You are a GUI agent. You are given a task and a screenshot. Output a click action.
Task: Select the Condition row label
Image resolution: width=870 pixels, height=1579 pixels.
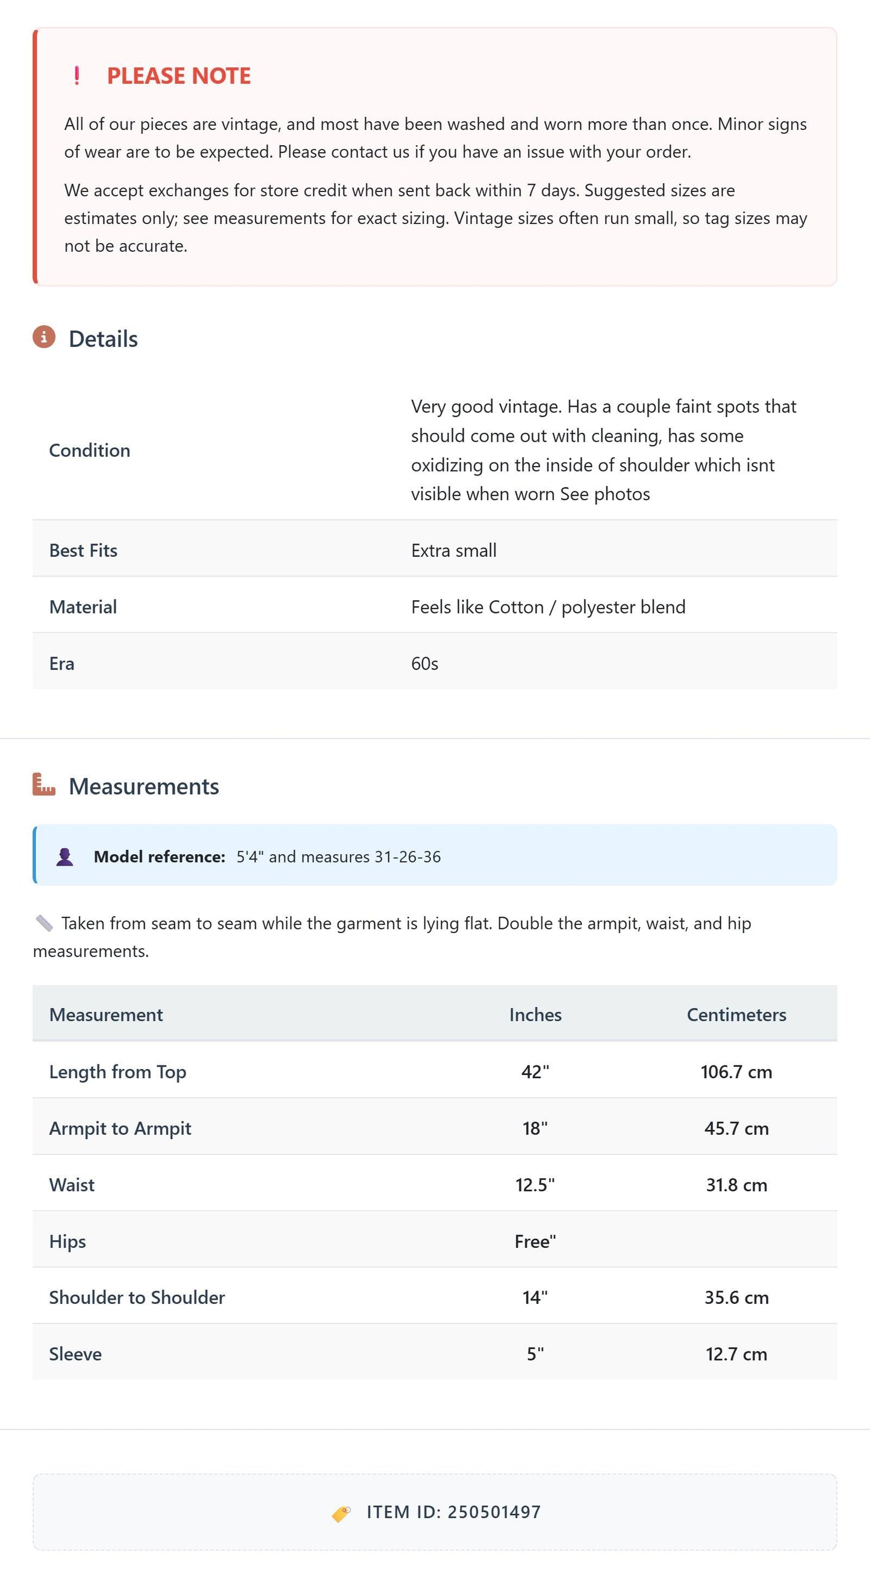90,450
